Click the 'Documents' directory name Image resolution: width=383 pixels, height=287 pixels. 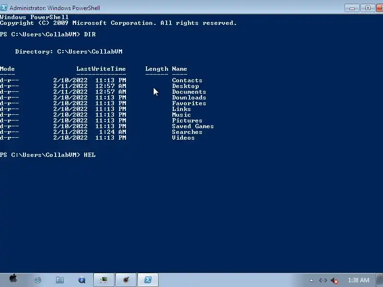click(189, 92)
